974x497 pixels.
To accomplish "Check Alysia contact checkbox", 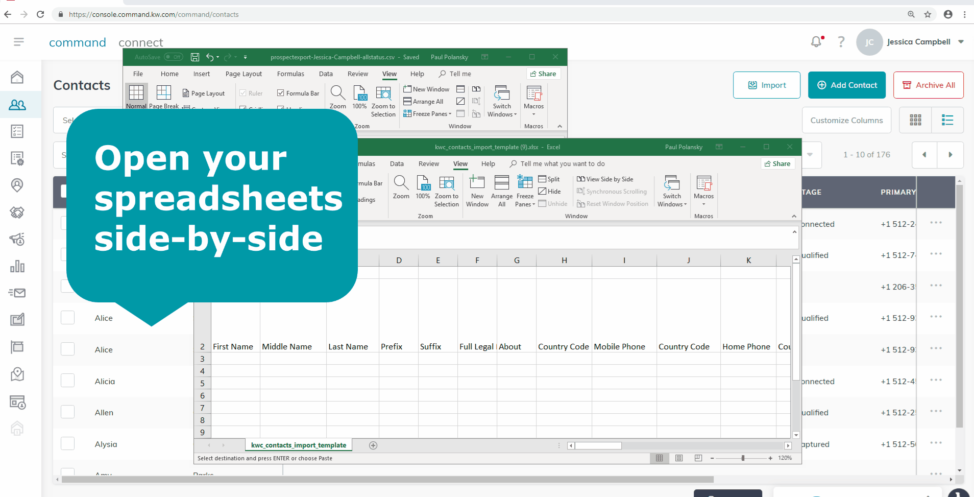I will pyautogui.click(x=68, y=444).
